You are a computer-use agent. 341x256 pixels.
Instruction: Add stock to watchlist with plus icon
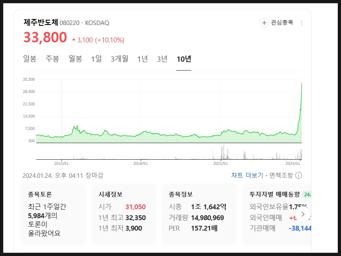[264, 23]
